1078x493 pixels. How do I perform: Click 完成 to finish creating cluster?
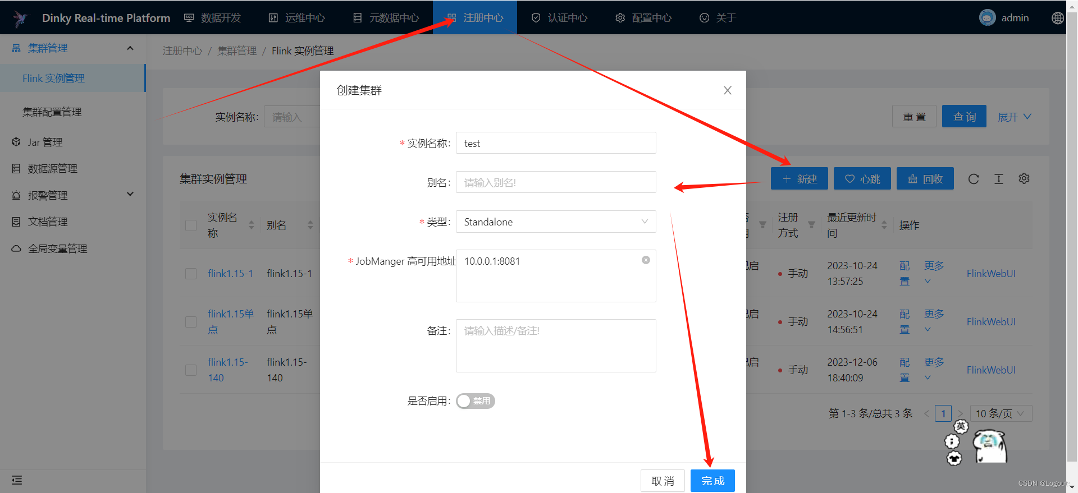click(712, 481)
